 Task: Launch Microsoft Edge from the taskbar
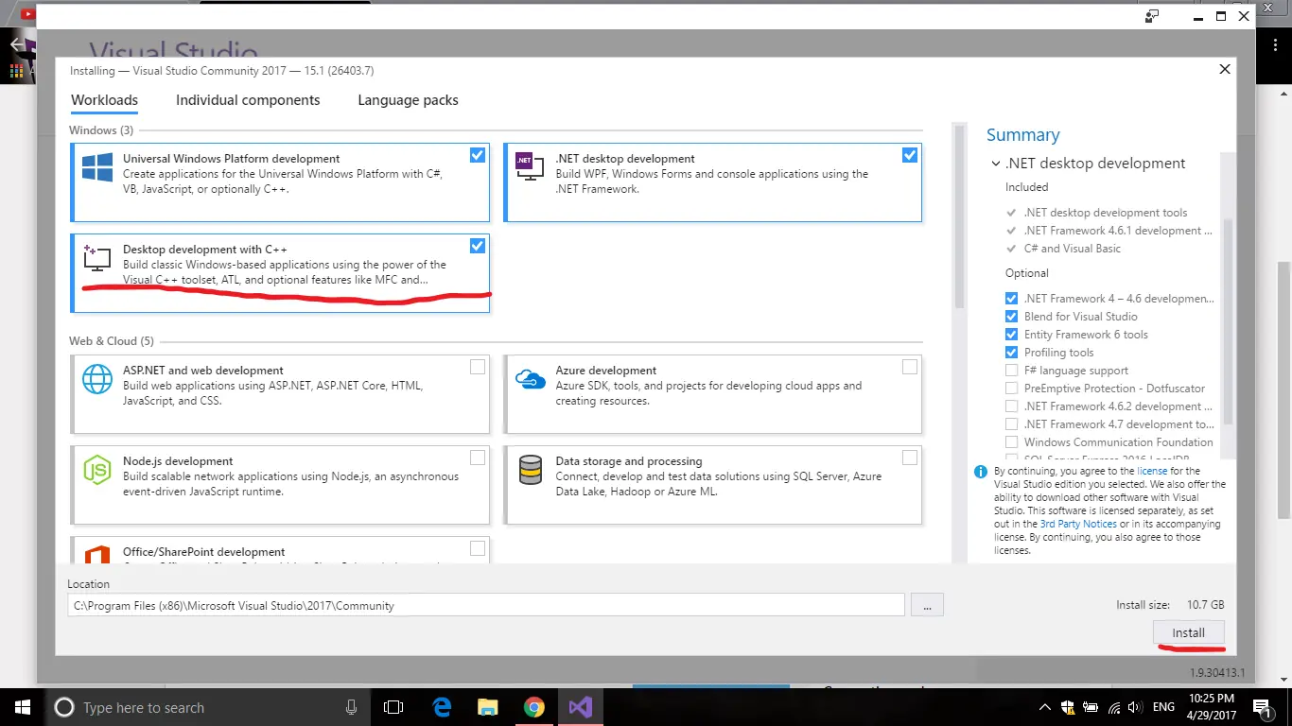[x=442, y=707]
